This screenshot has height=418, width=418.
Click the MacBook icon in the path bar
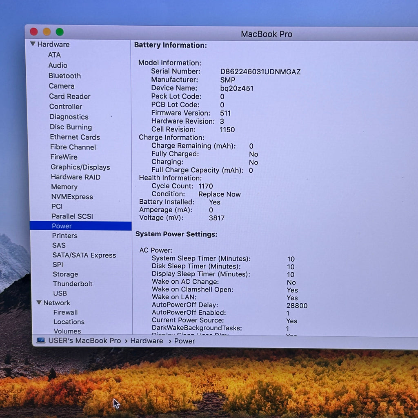41,340
